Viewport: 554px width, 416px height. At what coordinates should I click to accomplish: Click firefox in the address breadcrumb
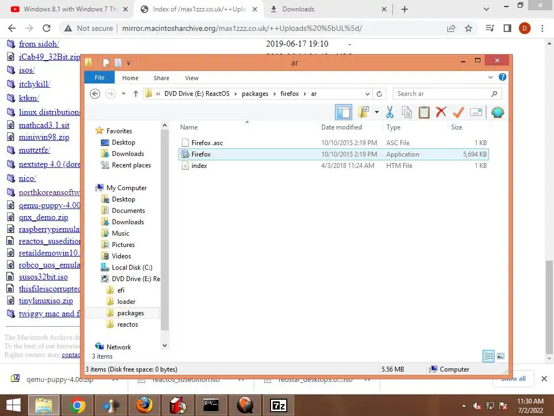[290, 94]
